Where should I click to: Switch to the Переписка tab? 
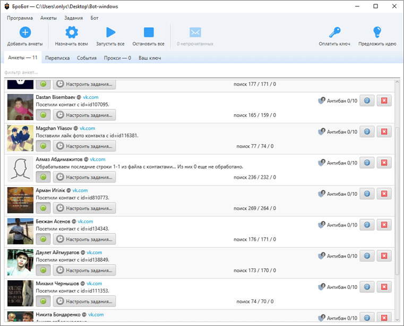tap(57, 58)
